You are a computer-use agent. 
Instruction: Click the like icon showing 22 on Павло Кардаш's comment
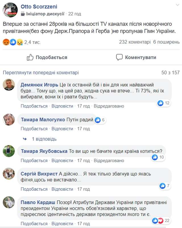pyautogui.click(x=155, y=221)
